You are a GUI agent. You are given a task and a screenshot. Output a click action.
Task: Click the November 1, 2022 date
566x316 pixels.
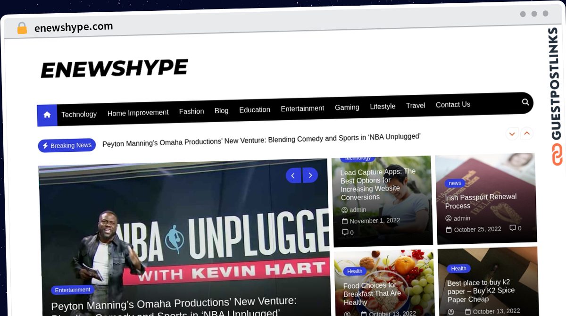375,221
